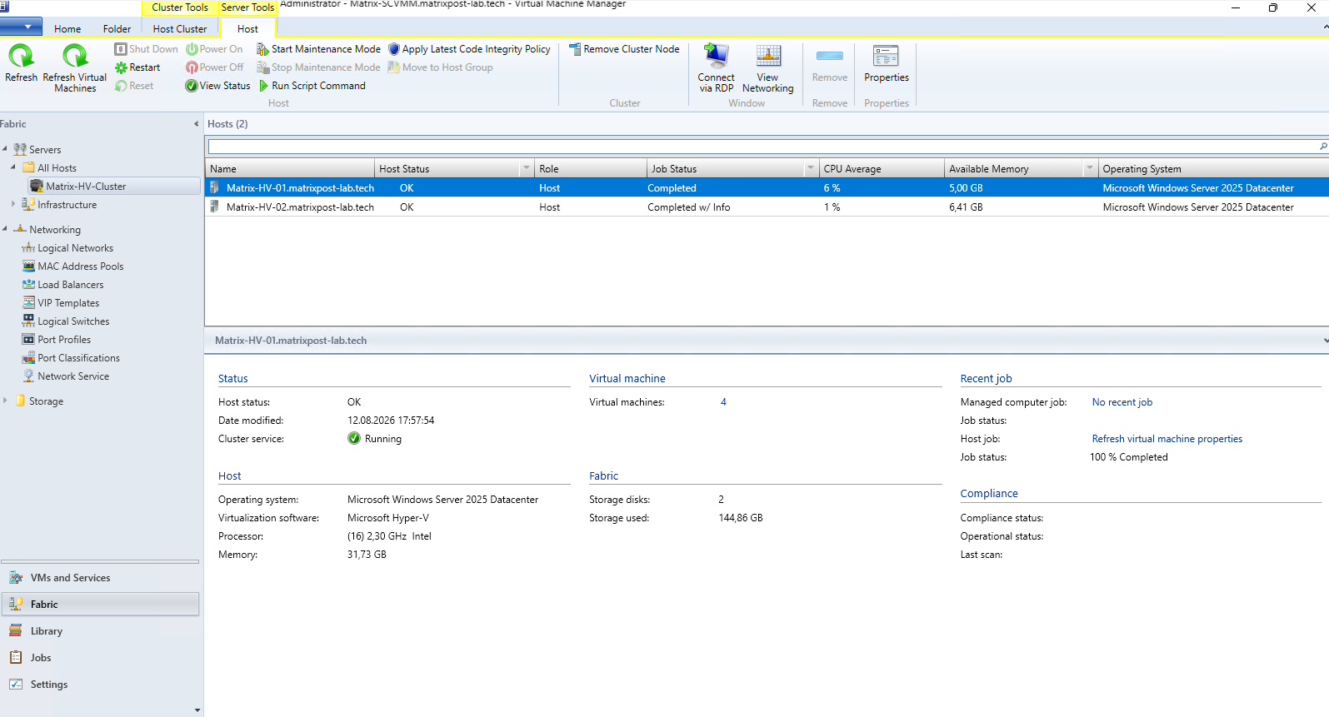
Task: Open View Networking window
Action: (767, 67)
